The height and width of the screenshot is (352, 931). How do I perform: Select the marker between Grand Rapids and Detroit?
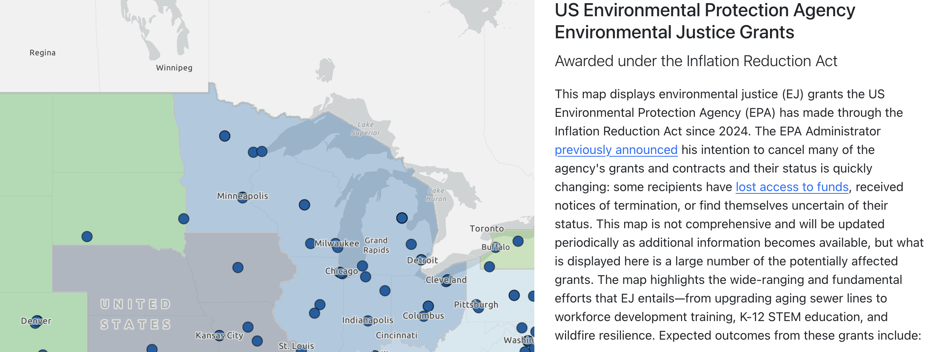[x=411, y=244]
